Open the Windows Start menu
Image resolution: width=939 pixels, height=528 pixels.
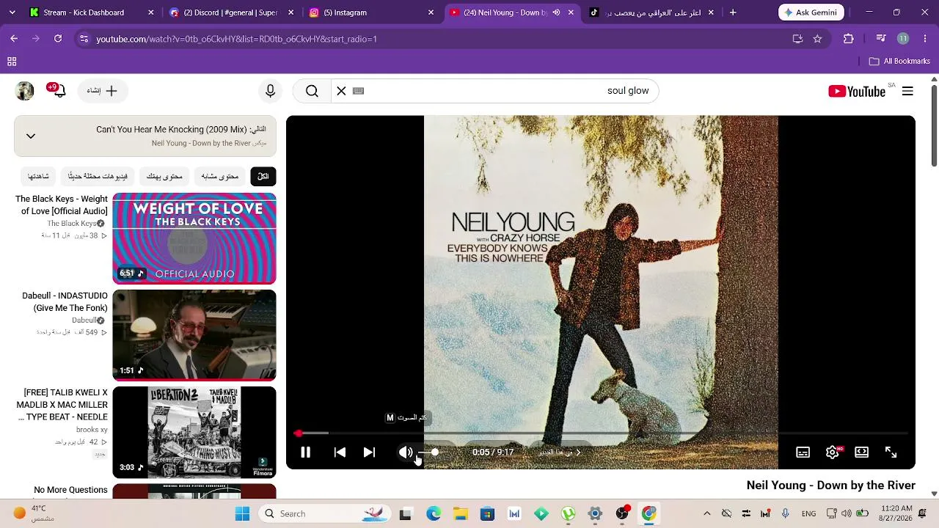click(x=242, y=514)
